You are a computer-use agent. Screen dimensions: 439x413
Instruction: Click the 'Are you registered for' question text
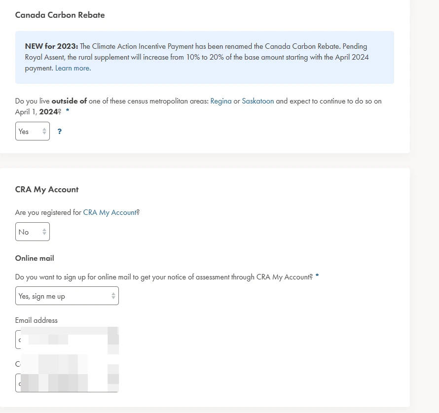point(48,212)
